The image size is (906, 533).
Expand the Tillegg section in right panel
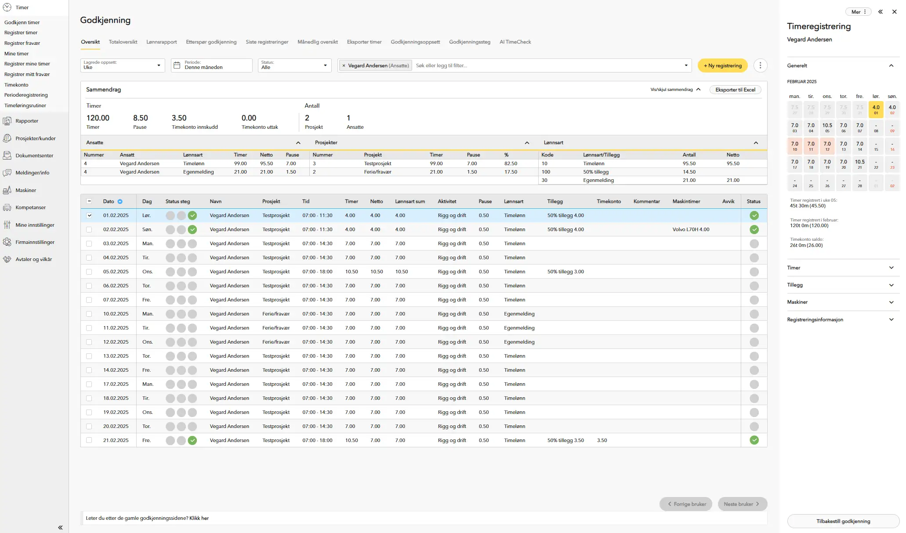coord(843,285)
